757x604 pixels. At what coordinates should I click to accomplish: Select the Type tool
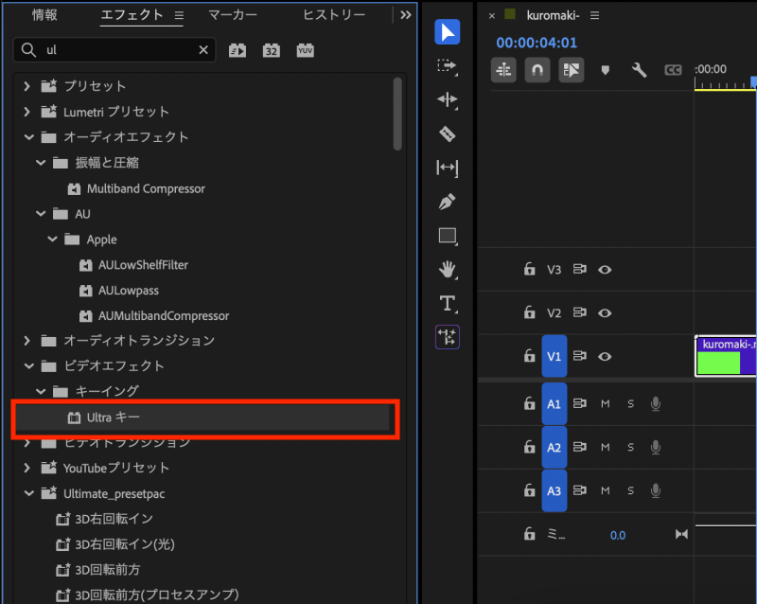click(448, 303)
